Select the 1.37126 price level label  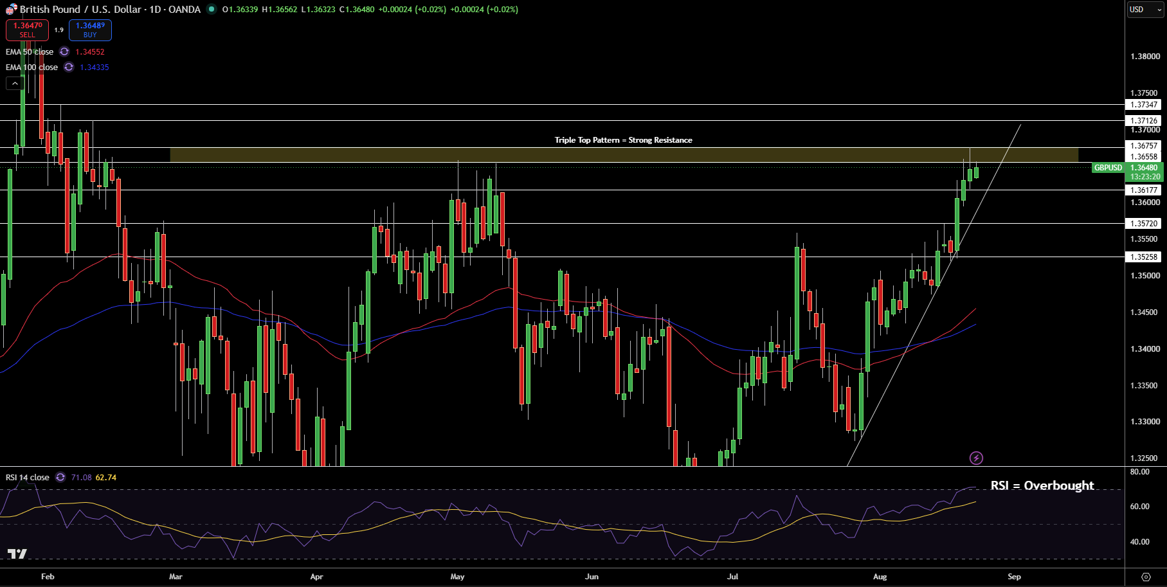(x=1144, y=121)
